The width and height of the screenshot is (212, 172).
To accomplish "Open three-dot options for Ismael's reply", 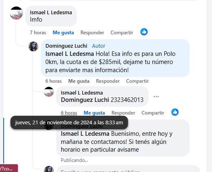I will 156,97.
